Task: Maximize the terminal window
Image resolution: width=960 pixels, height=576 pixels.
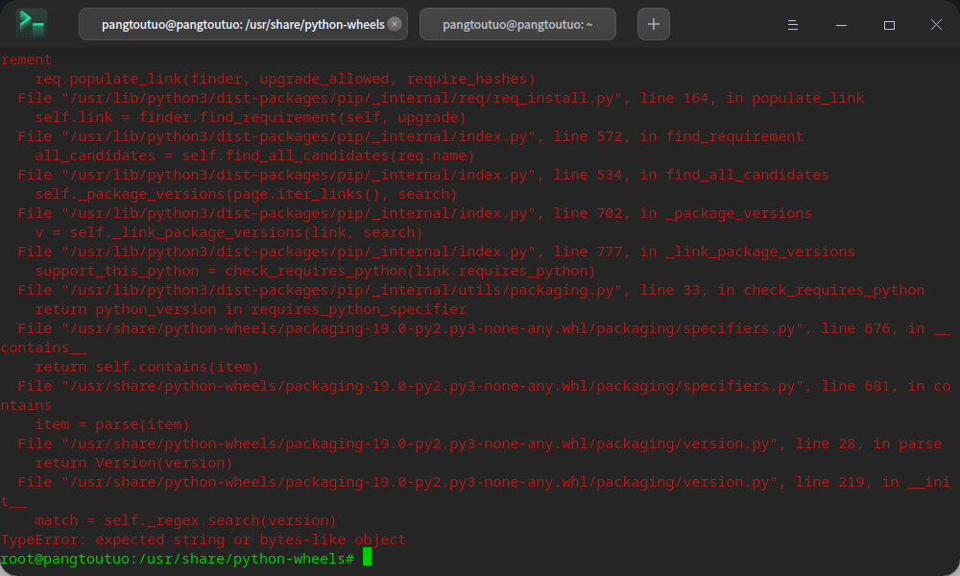Action: (889, 25)
